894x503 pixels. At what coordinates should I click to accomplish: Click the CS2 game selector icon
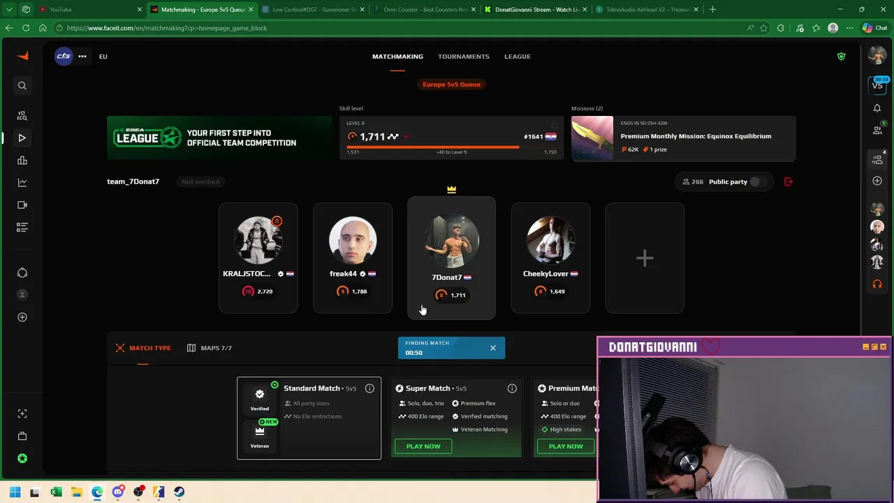tap(64, 56)
